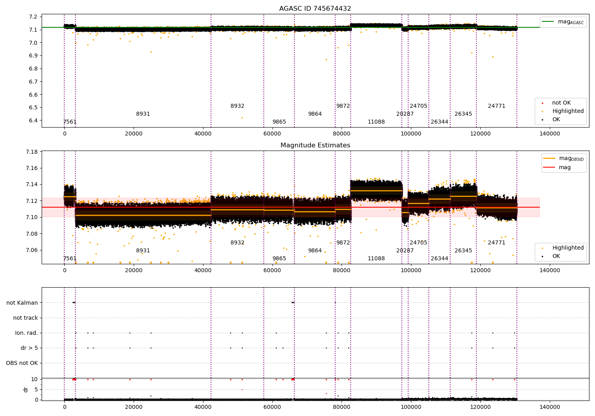Click obsid label 26344 in the top plot
The height and width of the screenshot is (416, 595).
(440, 122)
